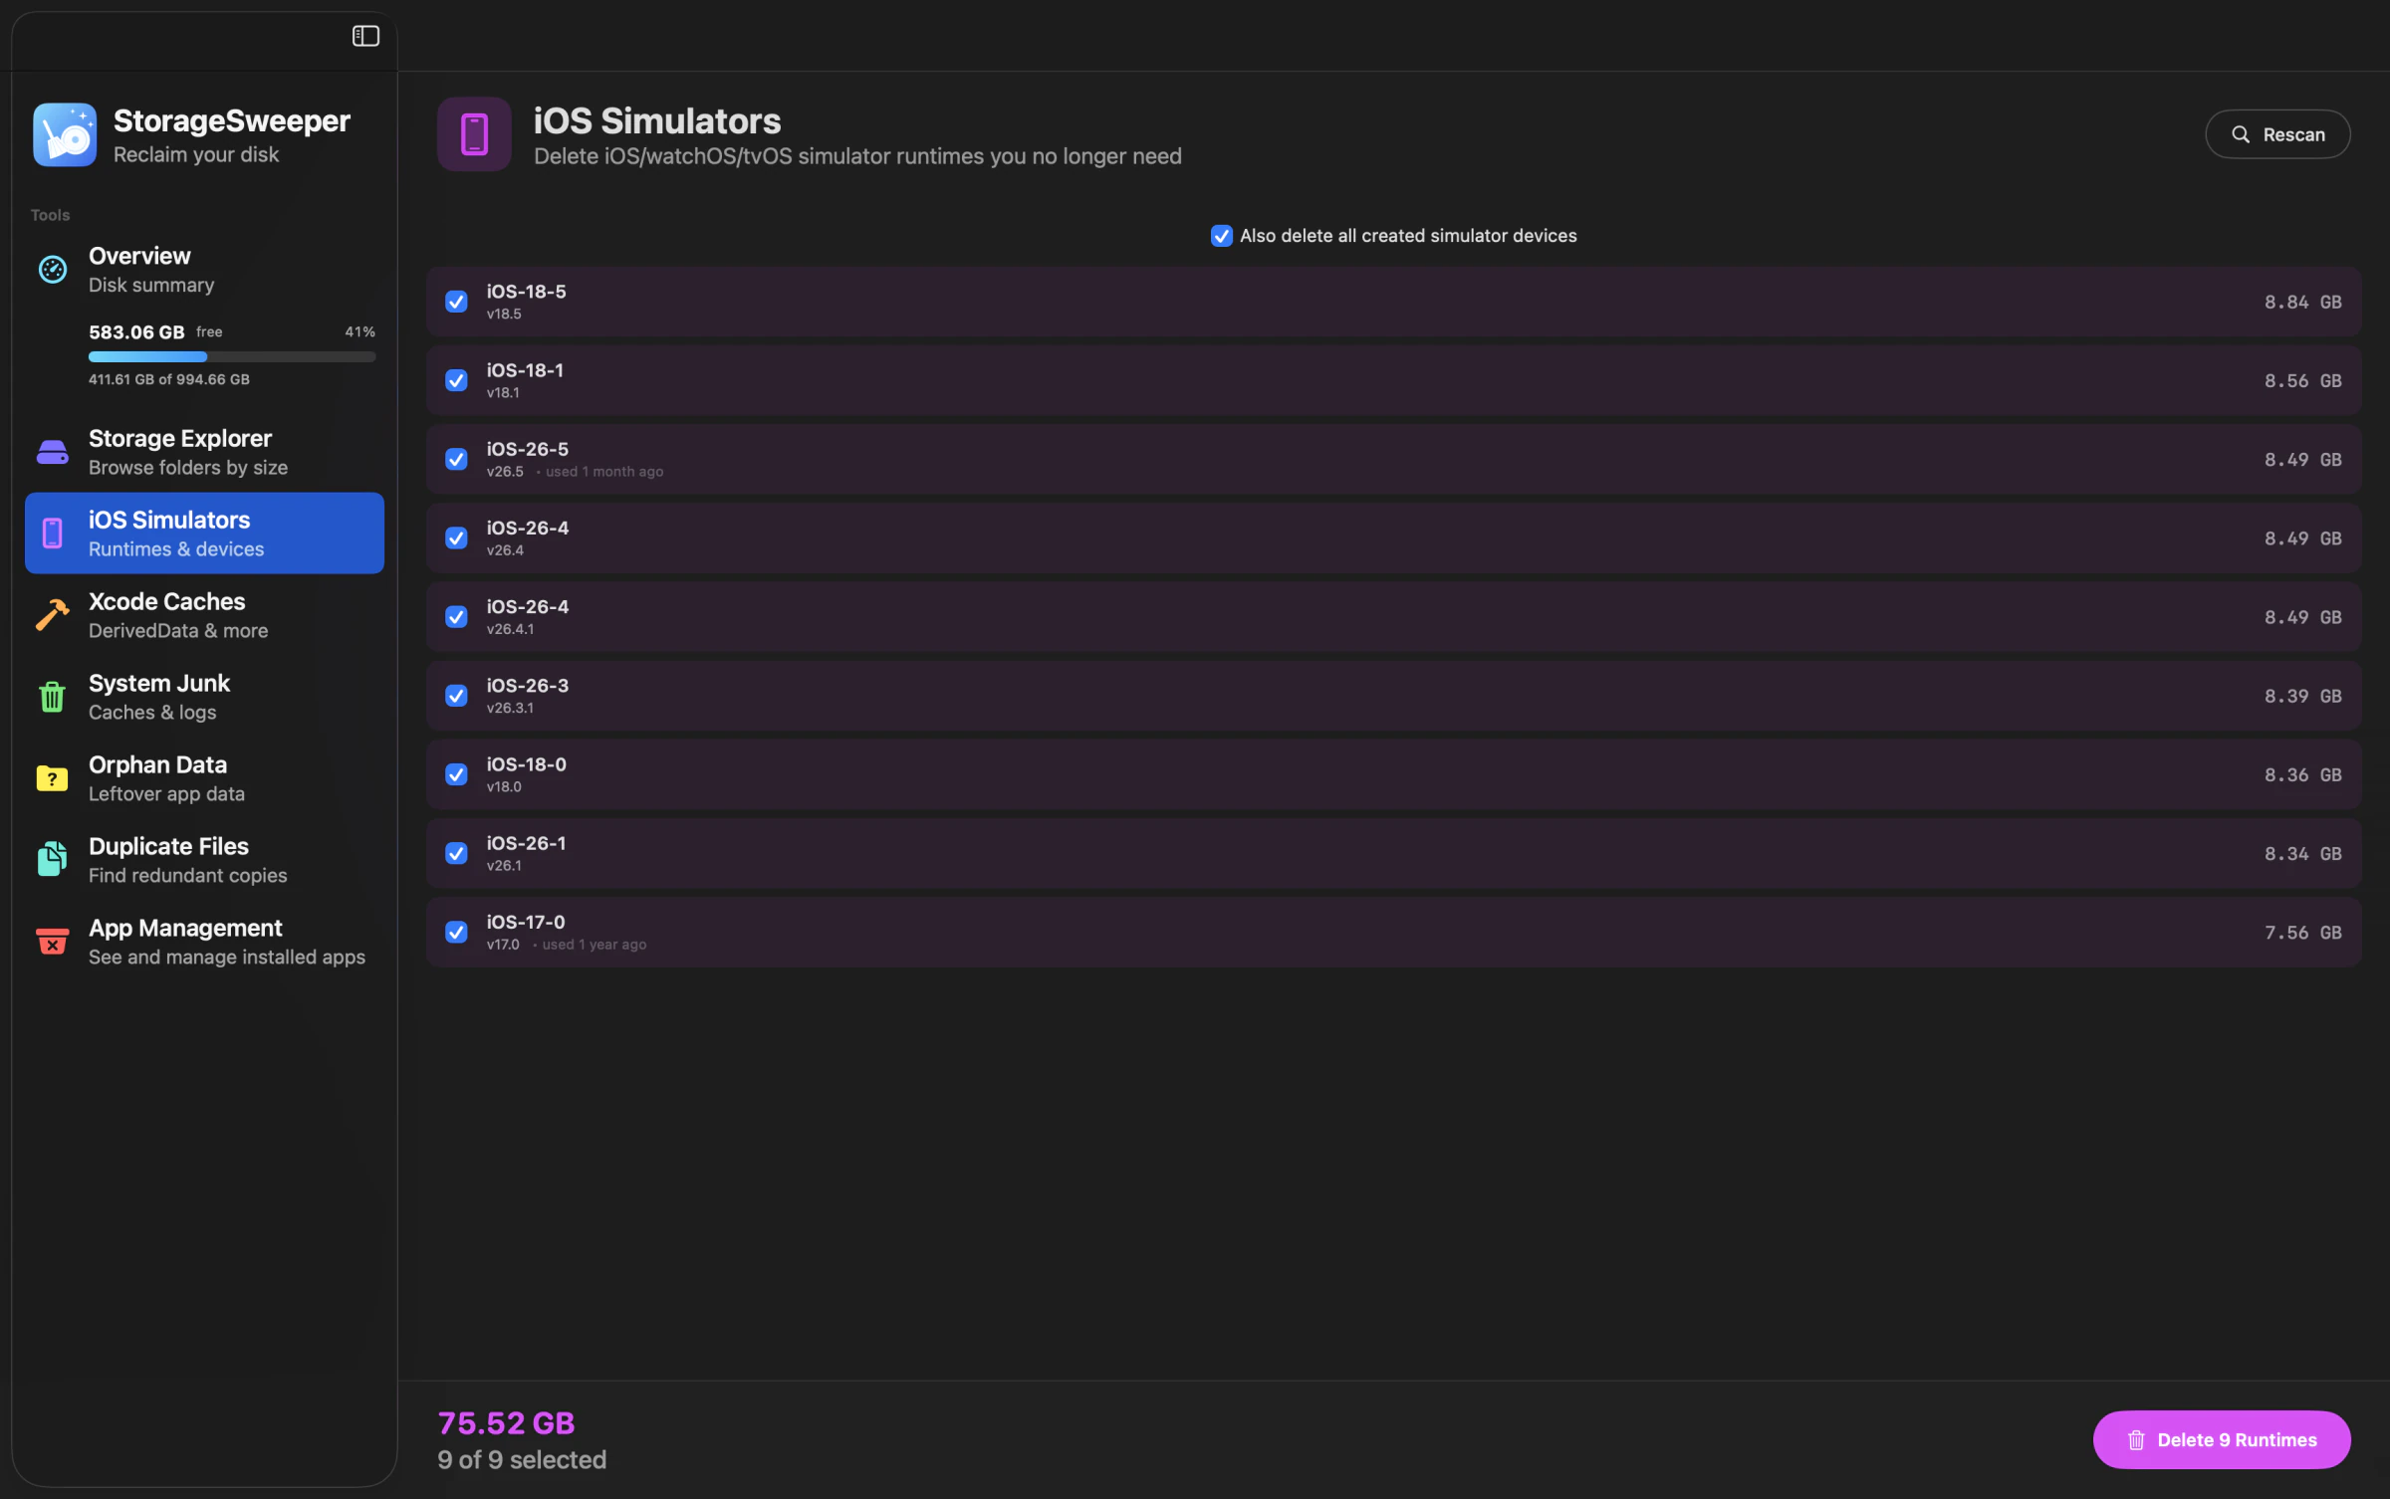Uncheck the iOS-17-0 runtime checkbox
The height and width of the screenshot is (1499, 2390).
[x=456, y=932]
